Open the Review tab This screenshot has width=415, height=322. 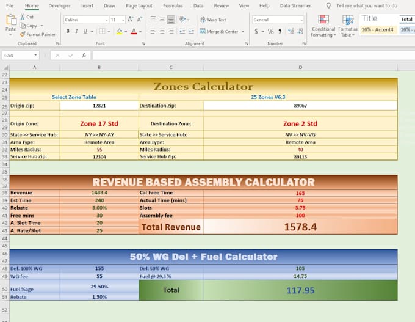(222, 5)
